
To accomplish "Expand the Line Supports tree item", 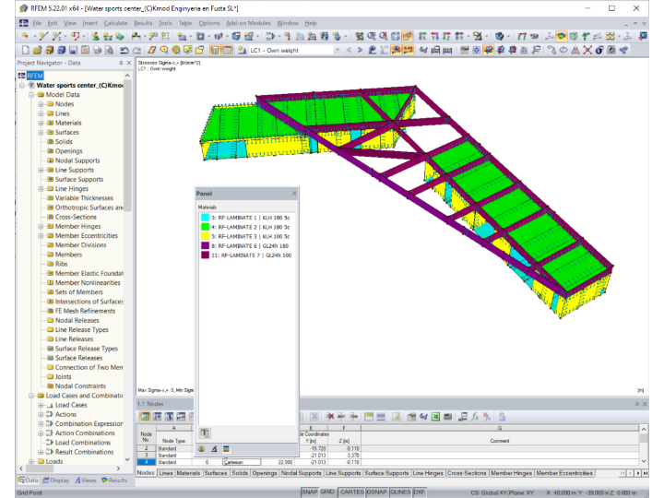I will 41,170.
